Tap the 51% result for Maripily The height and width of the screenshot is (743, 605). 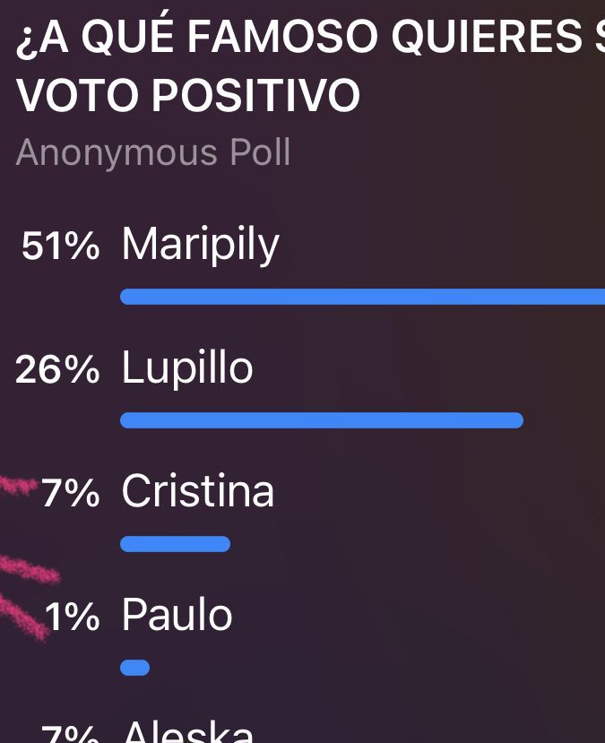60,246
